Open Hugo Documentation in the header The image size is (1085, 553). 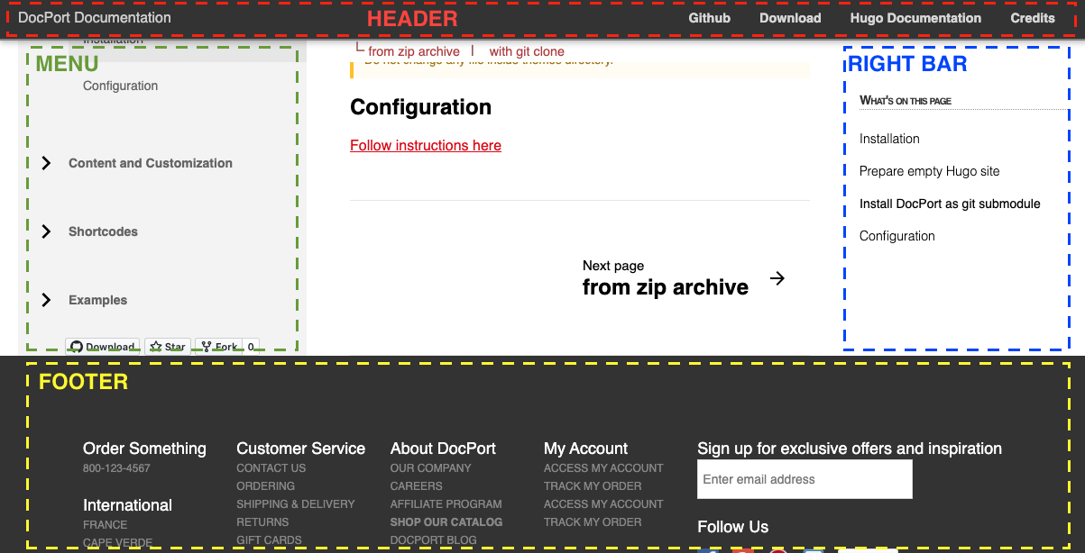pyautogui.click(x=915, y=18)
